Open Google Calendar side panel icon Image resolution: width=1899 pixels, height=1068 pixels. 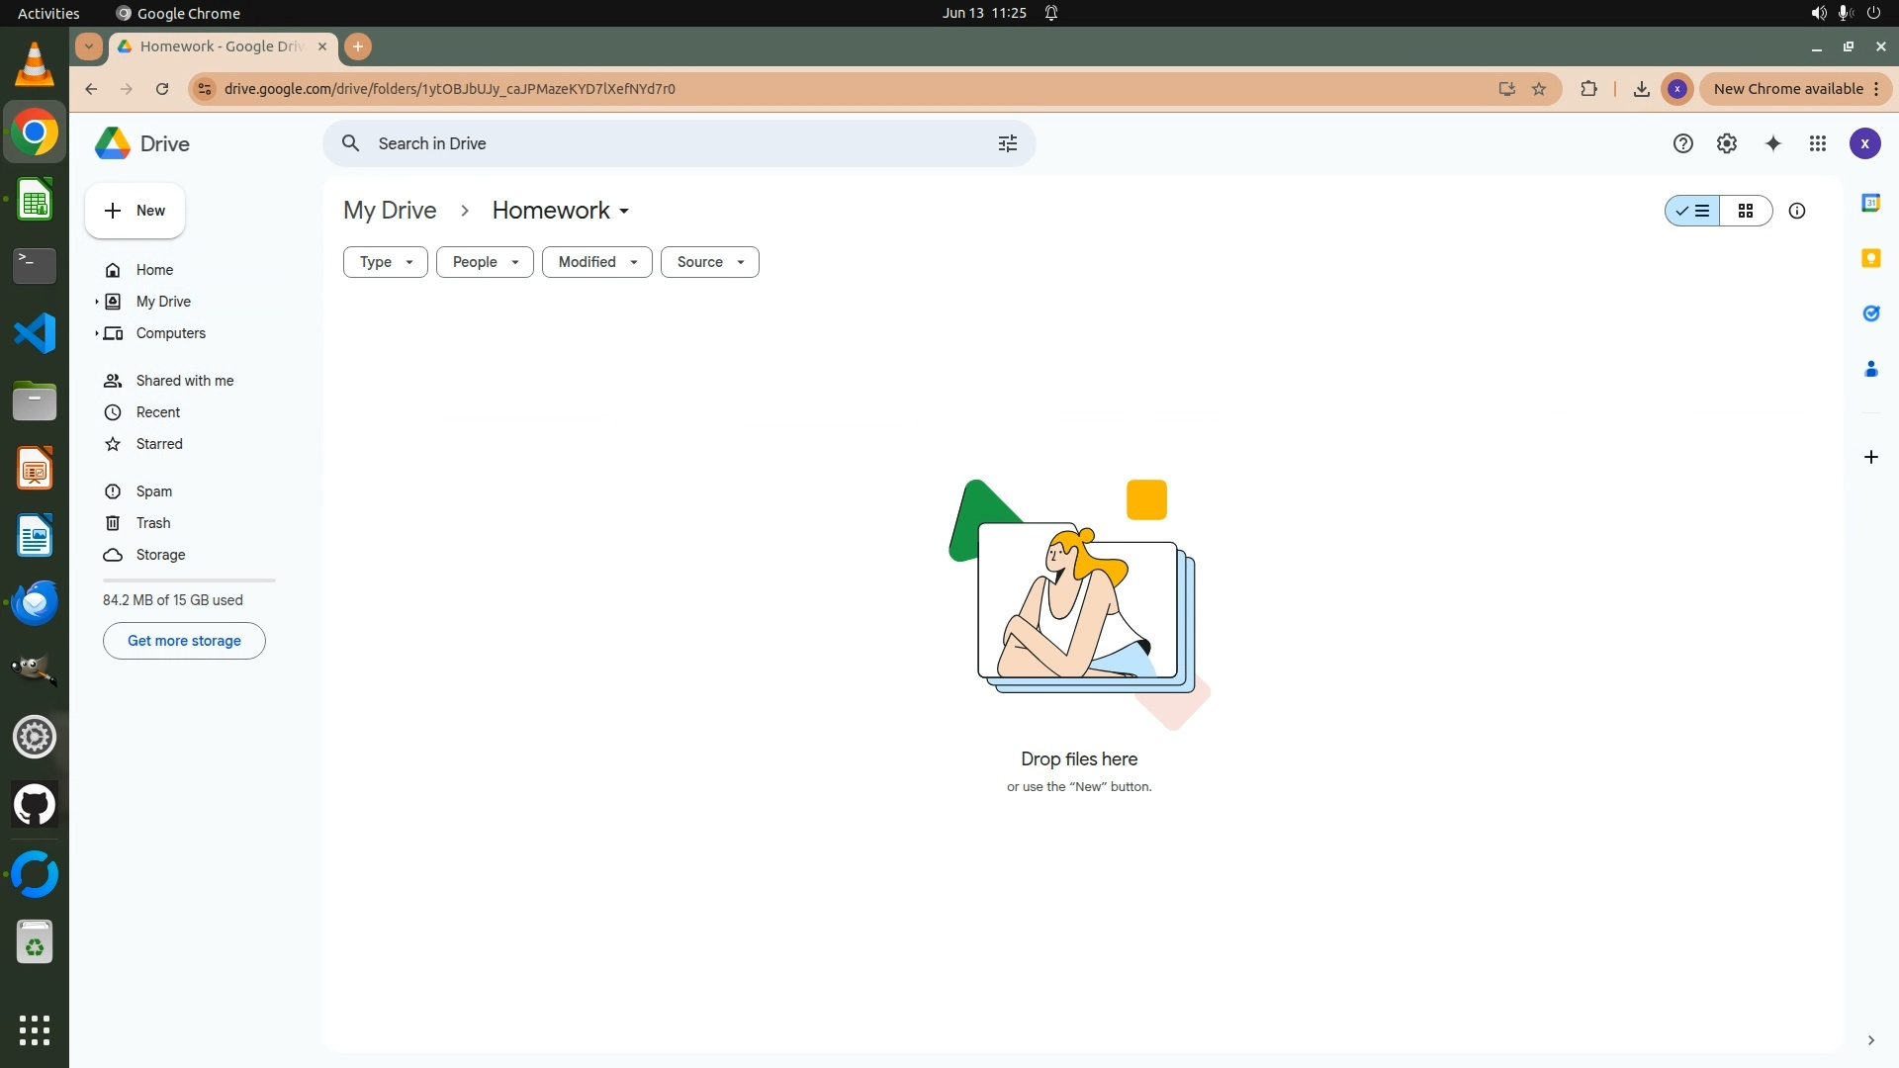click(x=1870, y=203)
